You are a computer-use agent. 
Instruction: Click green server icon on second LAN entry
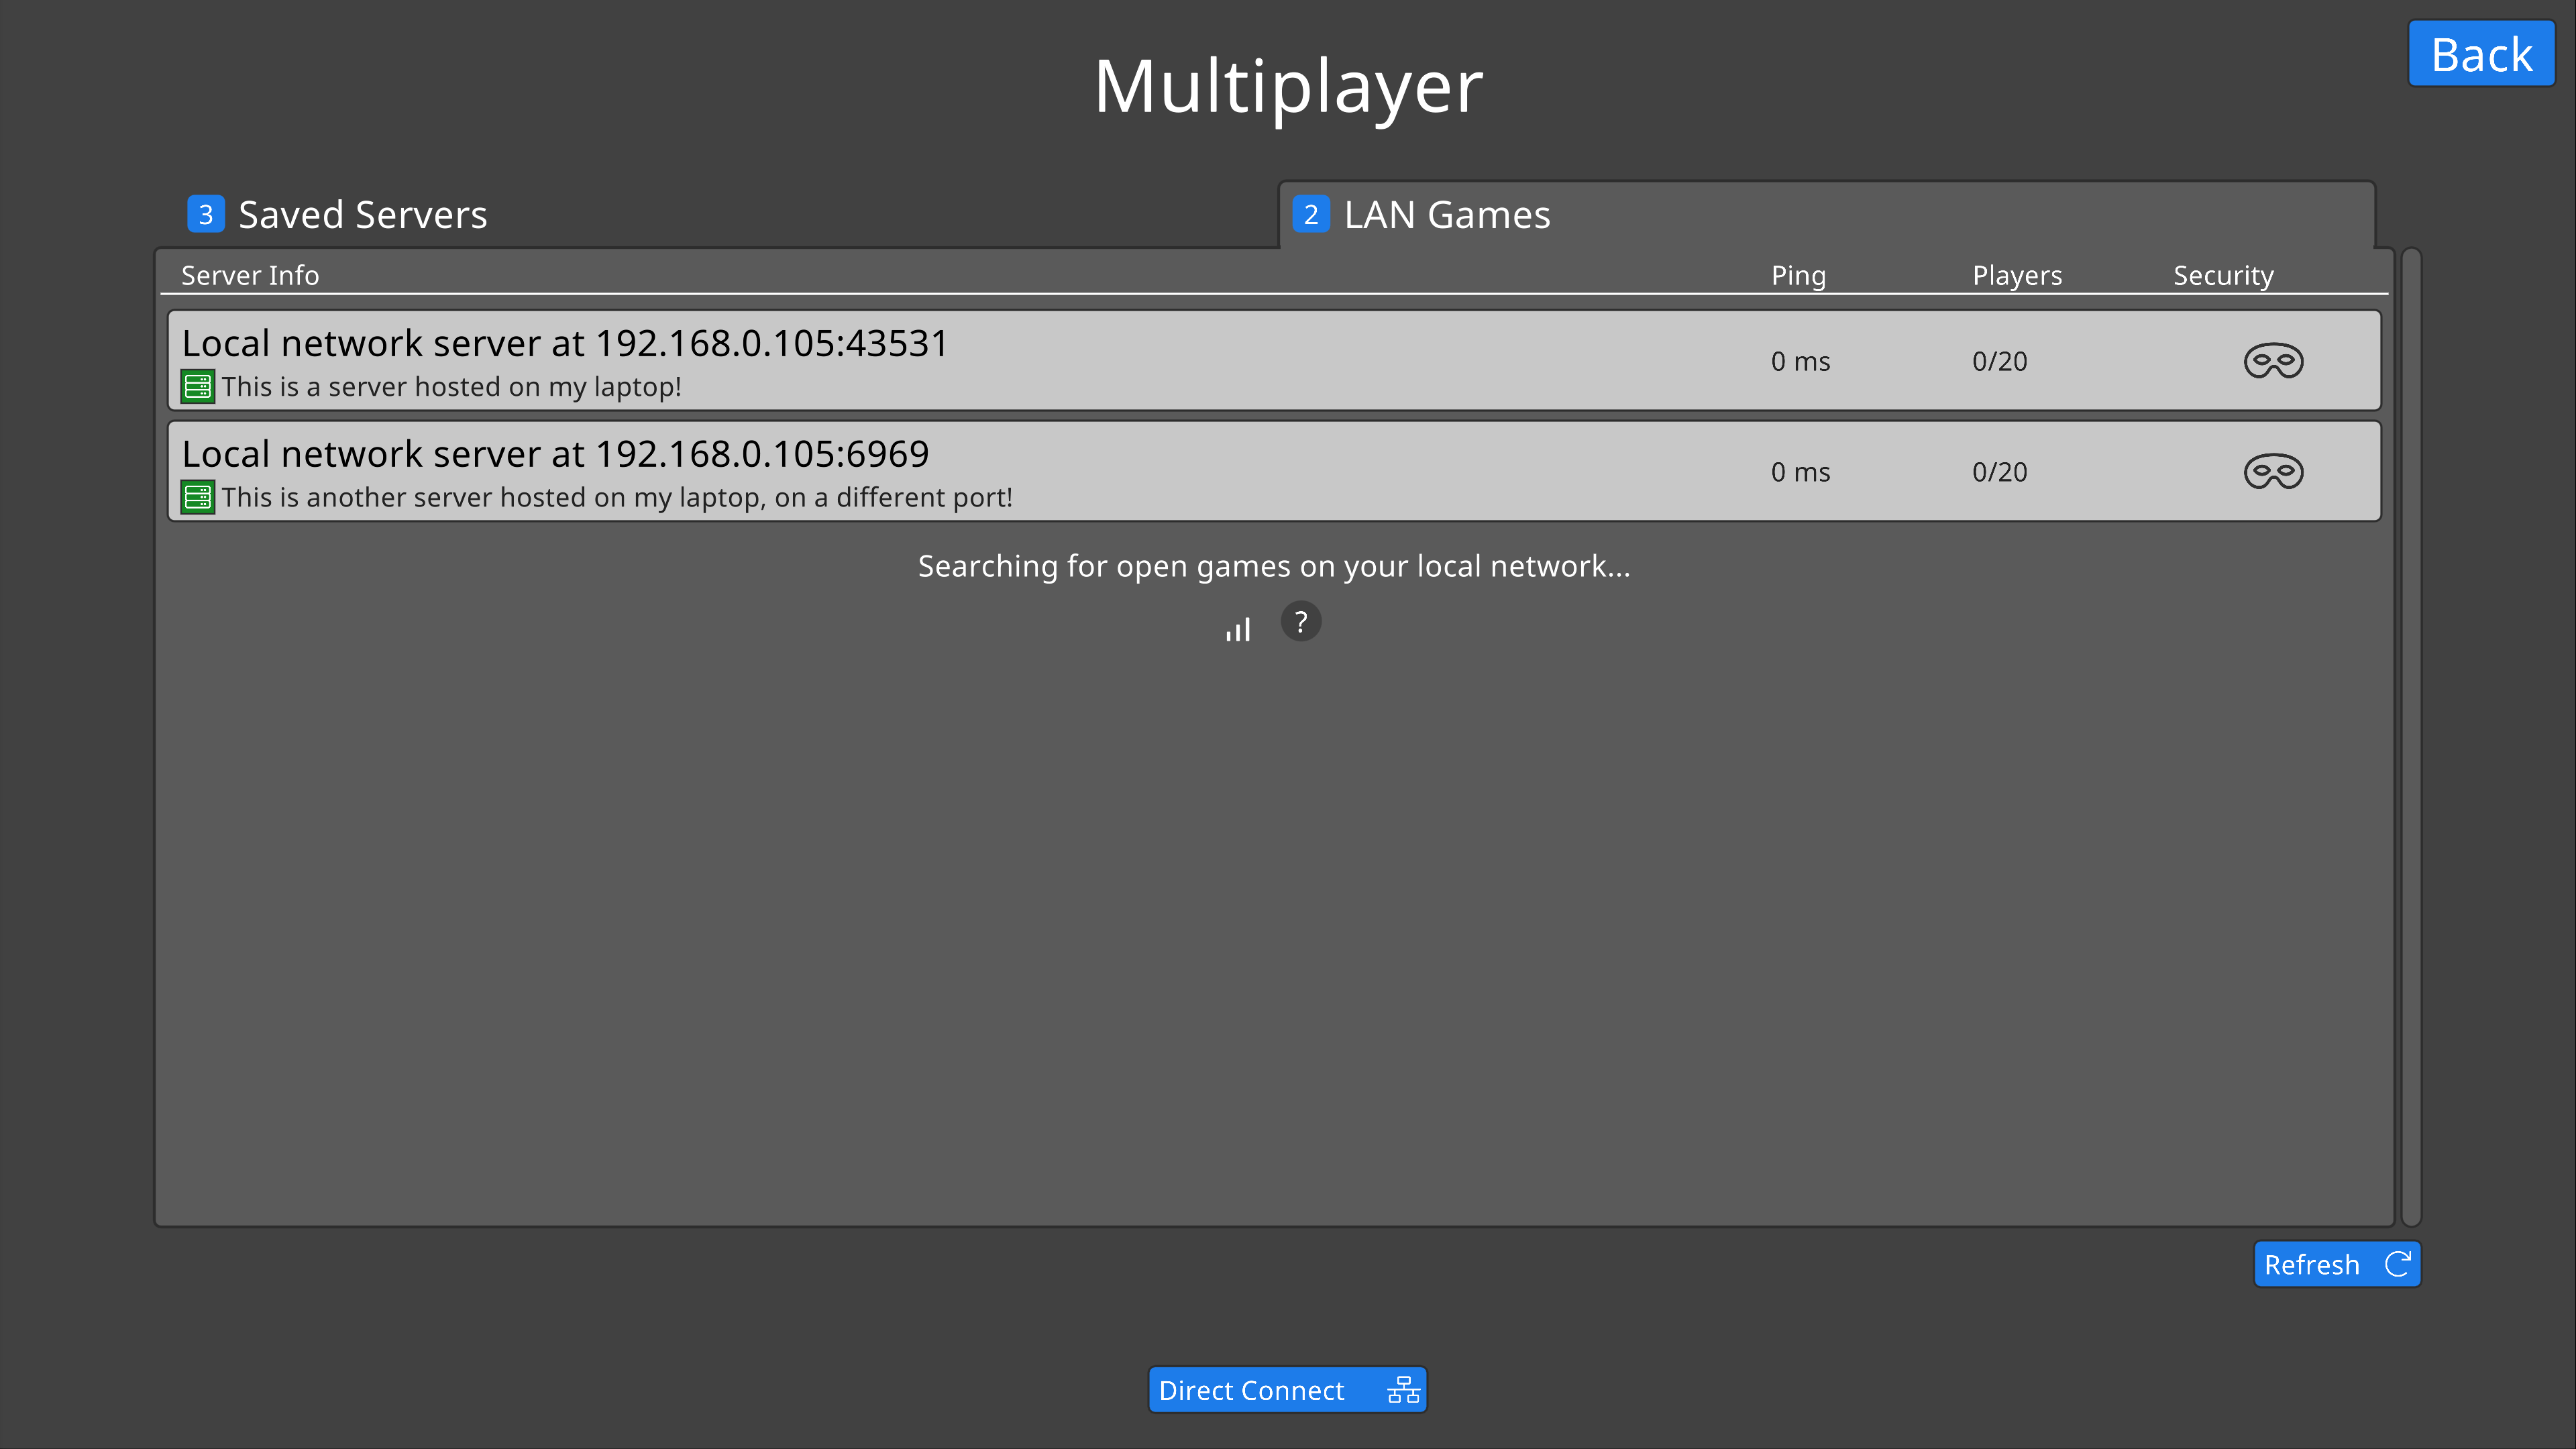point(197,497)
